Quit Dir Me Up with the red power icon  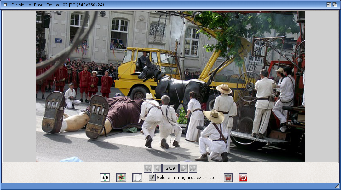tap(243, 178)
